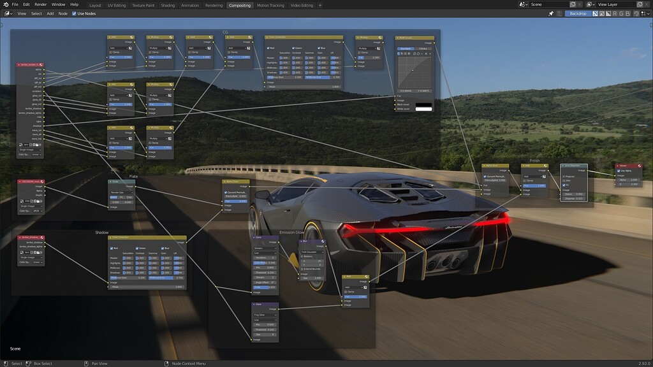Open the Select menu in node editor header
Image resolution: width=653 pixels, height=367 pixels.
[x=36, y=13]
